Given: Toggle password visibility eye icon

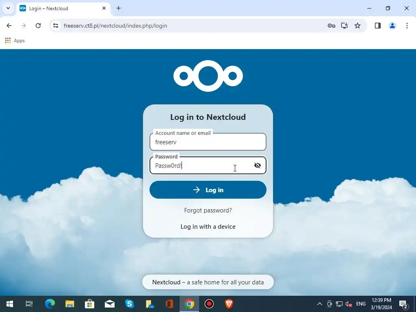Looking at the screenshot, I should (x=257, y=166).
